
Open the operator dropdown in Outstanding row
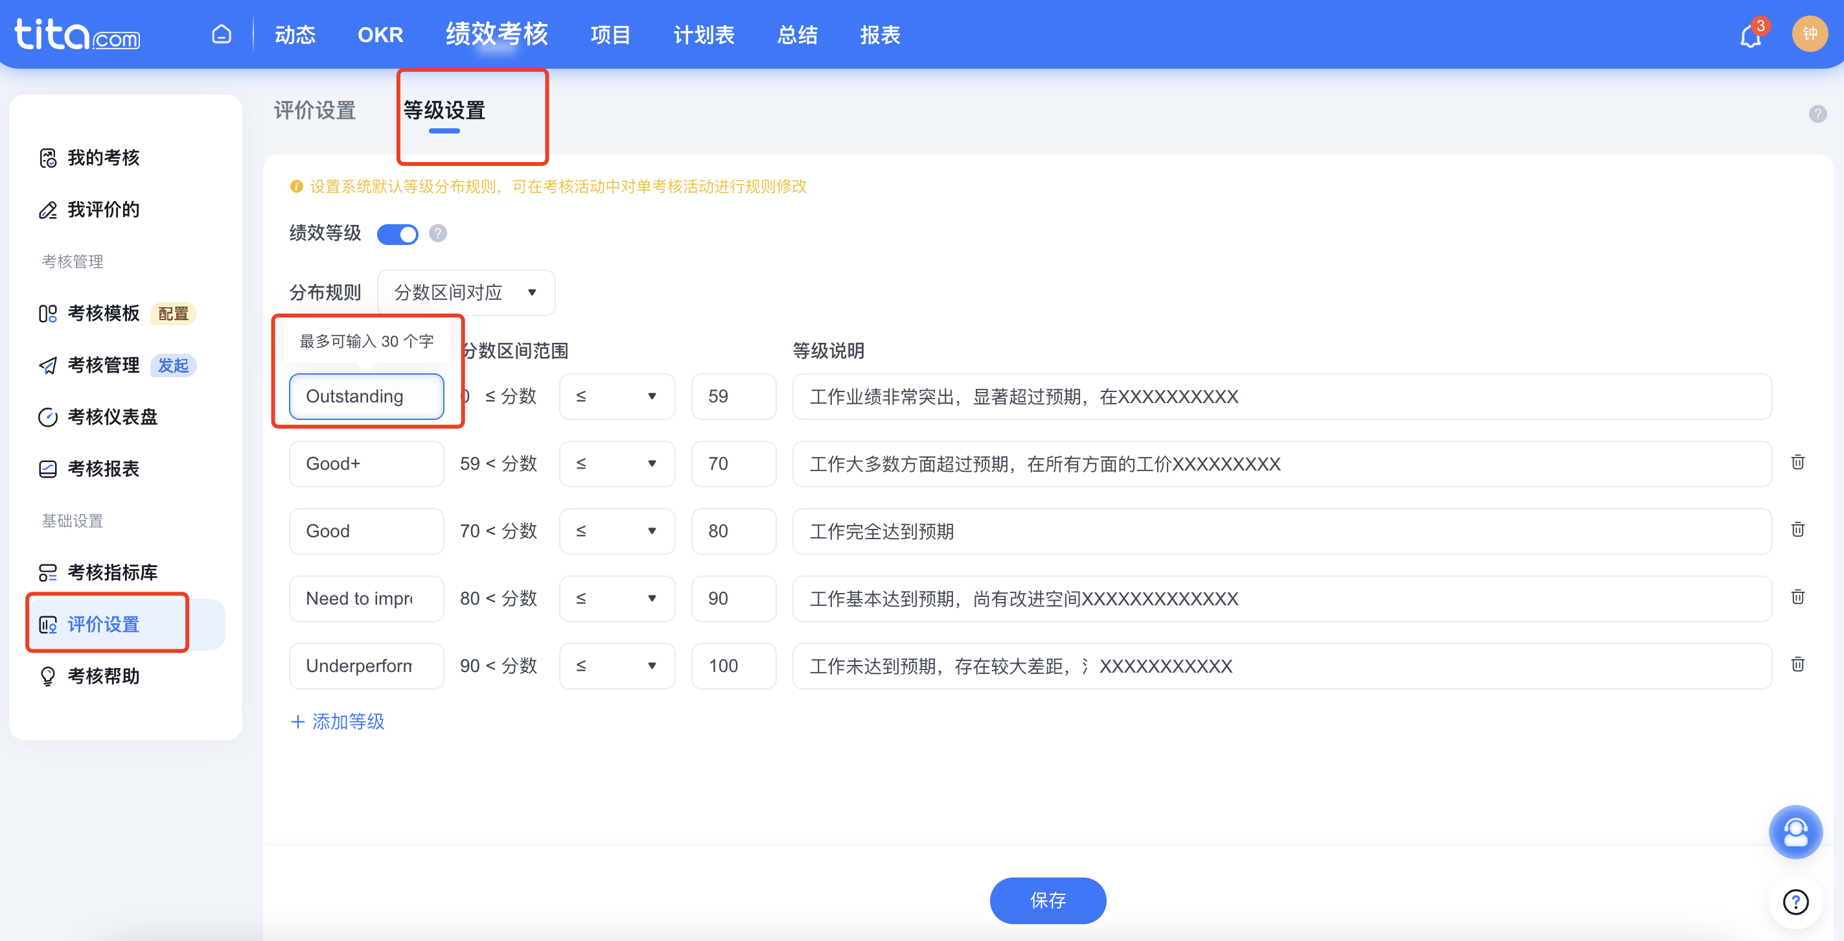pyautogui.click(x=617, y=396)
